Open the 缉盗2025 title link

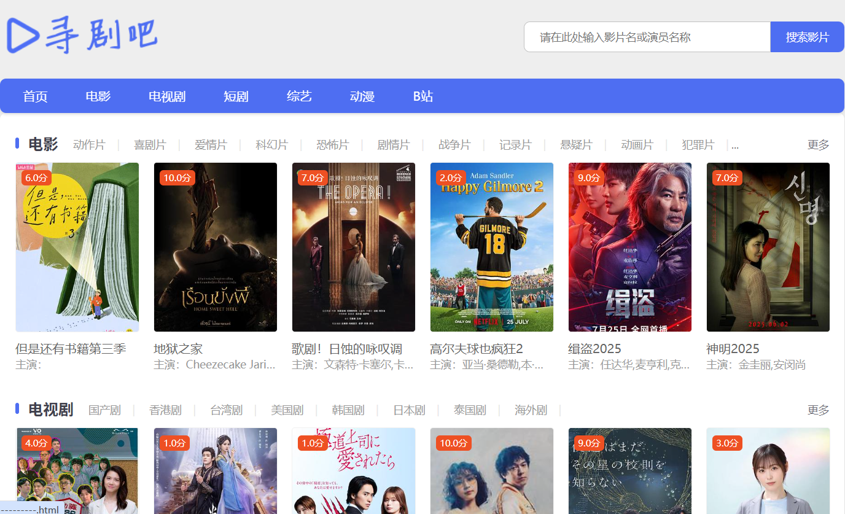pos(594,349)
